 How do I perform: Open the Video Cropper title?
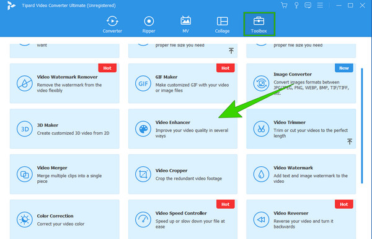pyautogui.click(x=171, y=170)
